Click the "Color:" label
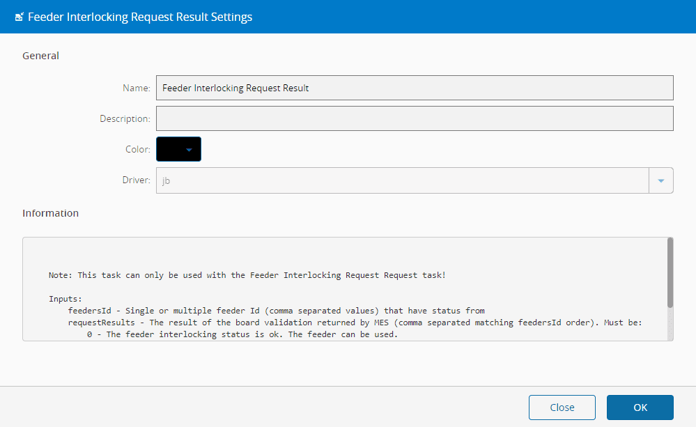 pyautogui.click(x=137, y=149)
